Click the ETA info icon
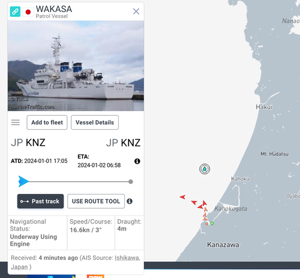 pos(137,161)
